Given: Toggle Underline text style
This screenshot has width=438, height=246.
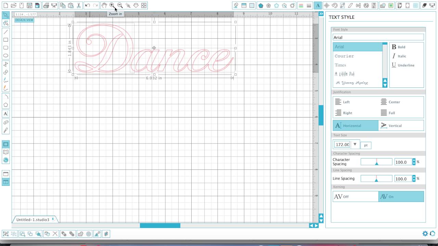Looking at the screenshot, I should 403,65.
